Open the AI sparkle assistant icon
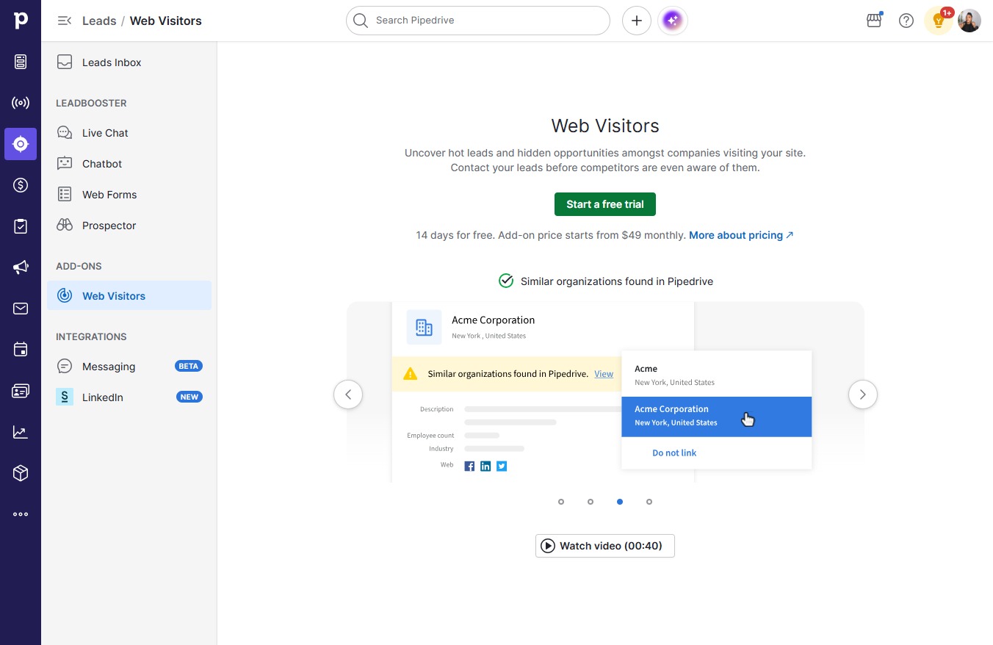The width and height of the screenshot is (993, 645). 673,21
